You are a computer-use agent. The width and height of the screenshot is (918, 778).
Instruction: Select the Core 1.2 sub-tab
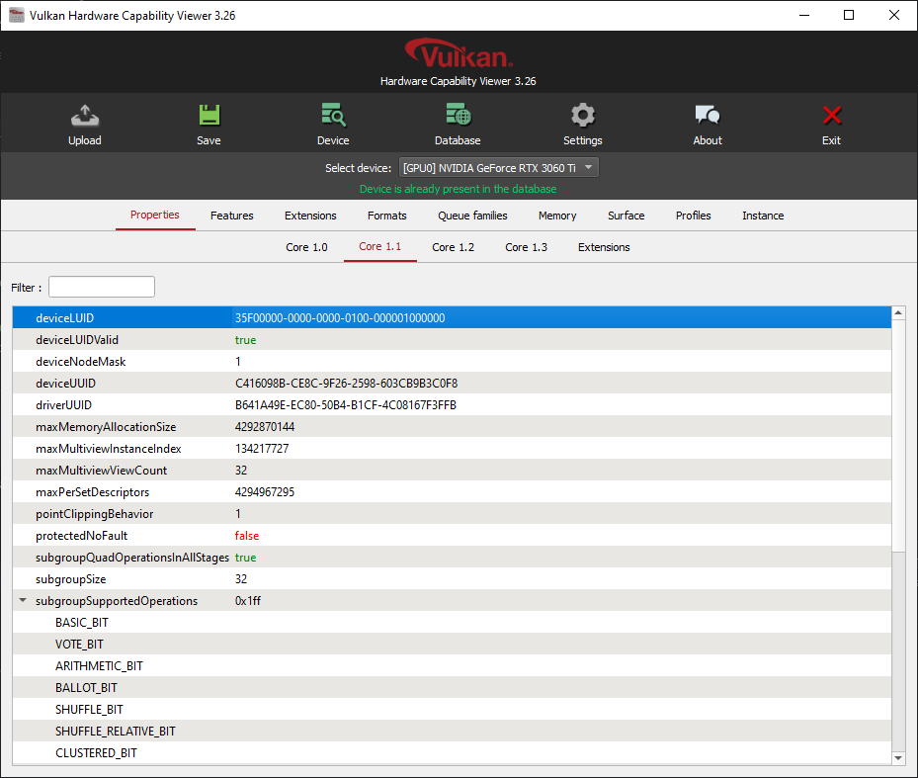pos(453,247)
